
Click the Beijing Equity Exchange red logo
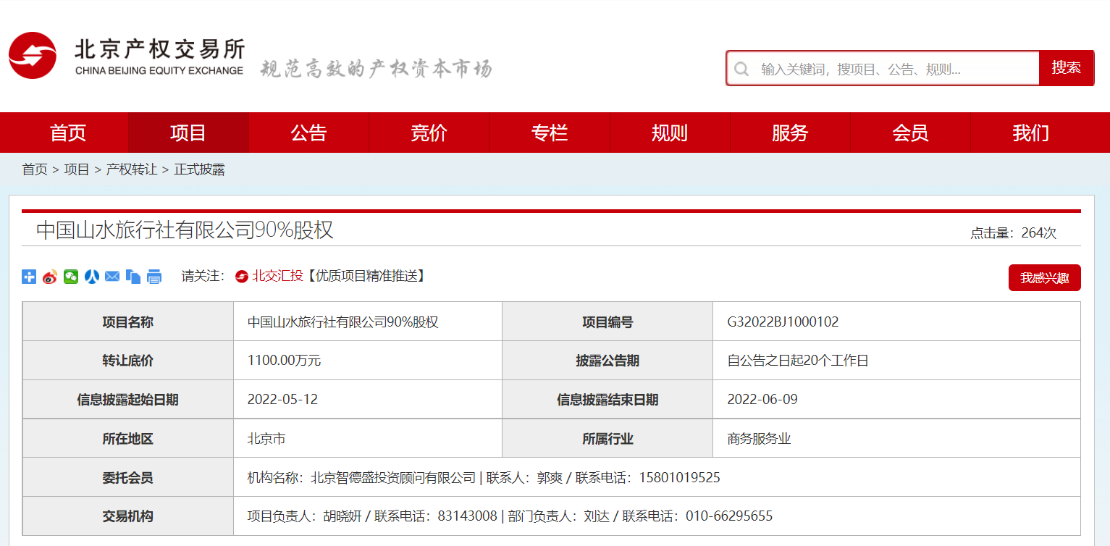[33, 56]
